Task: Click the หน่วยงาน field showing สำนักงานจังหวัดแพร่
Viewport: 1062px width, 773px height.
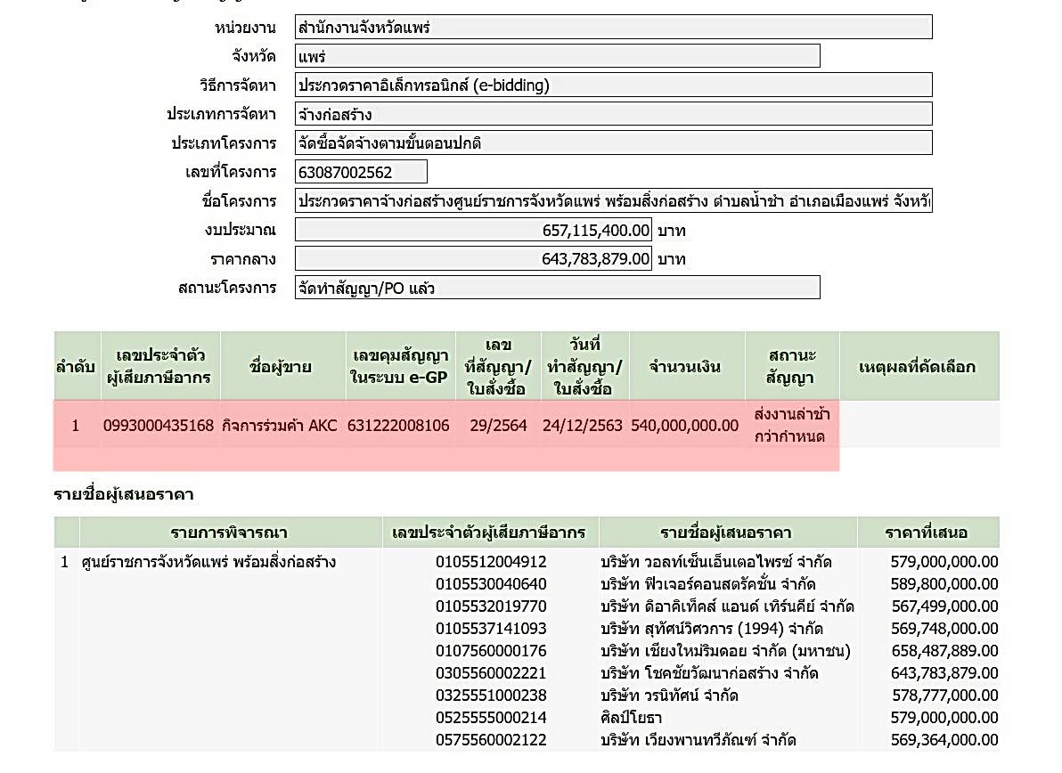Action: [613, 28]
